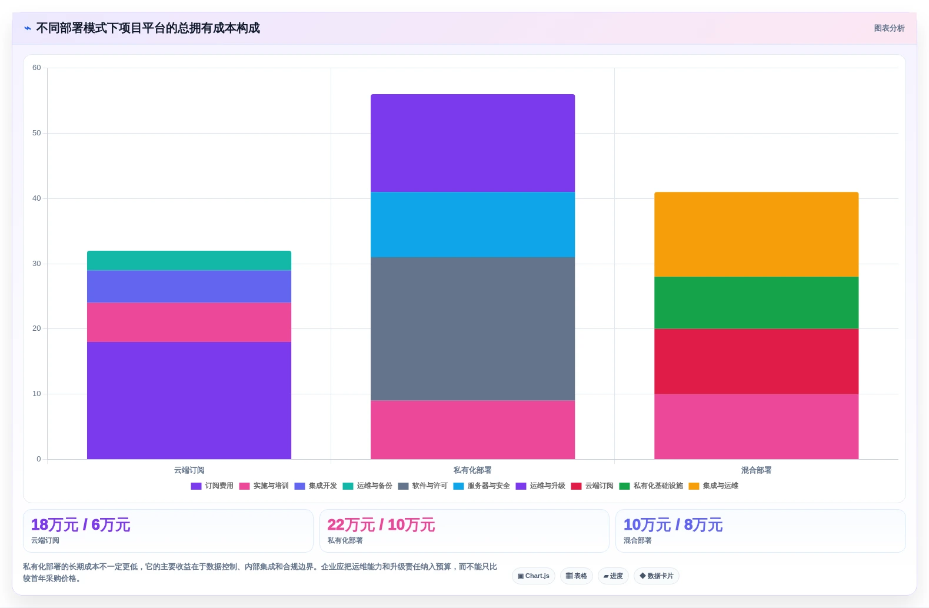Screen dimensions: 929x608
Task: Click the blue lightning icon beside the title
Action: point(28,28)
